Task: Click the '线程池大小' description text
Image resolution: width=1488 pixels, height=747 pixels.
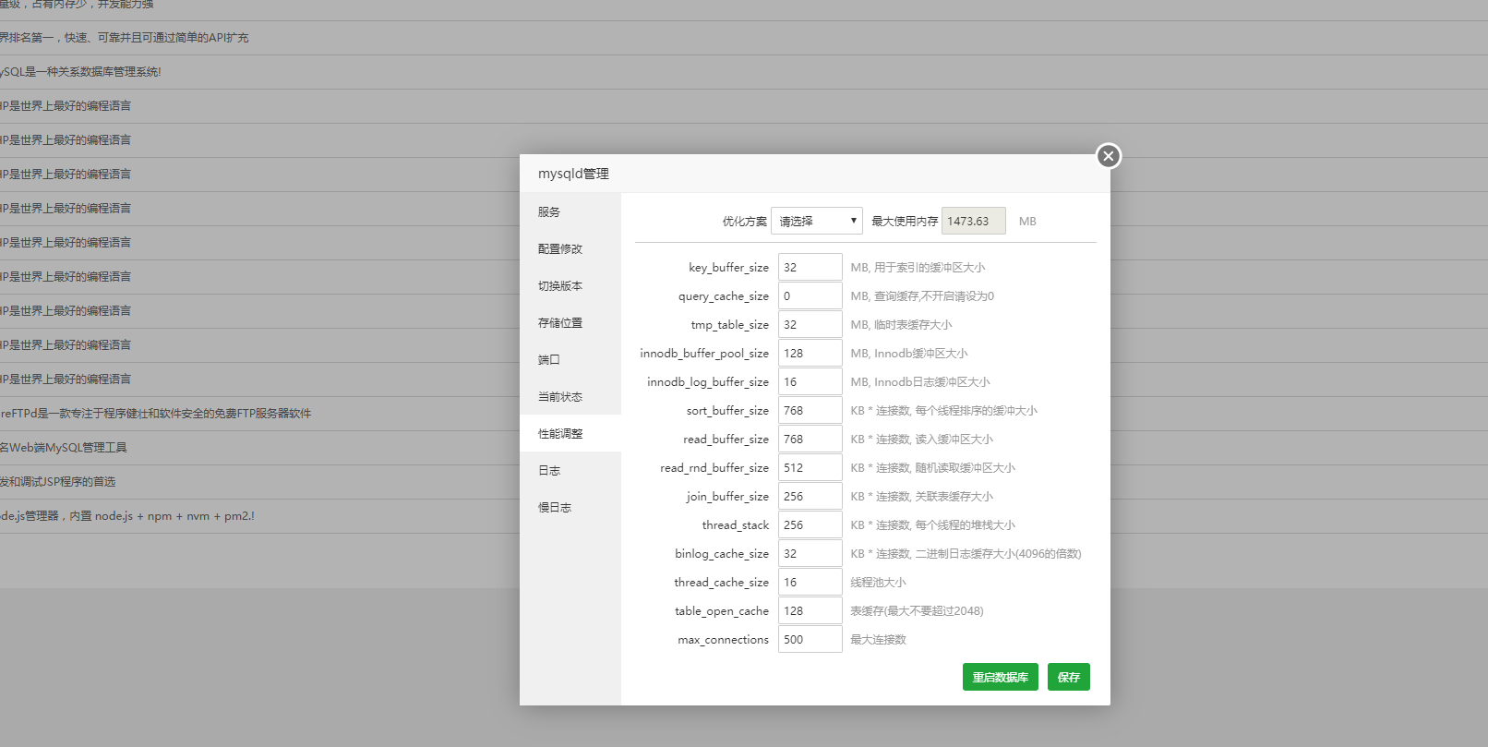Action: 878,582
